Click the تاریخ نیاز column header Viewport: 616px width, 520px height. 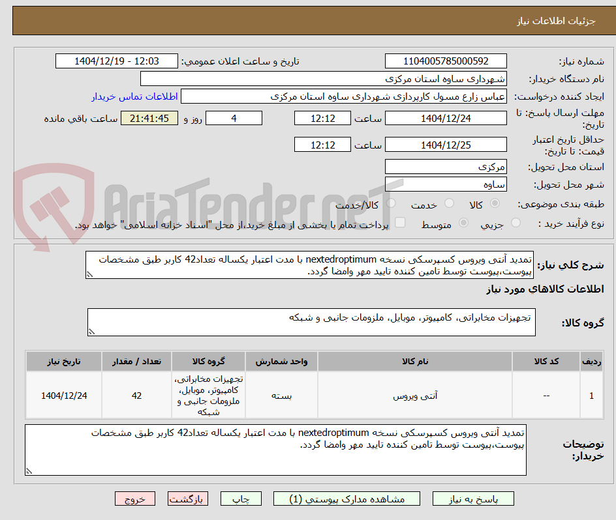click(x=64, y=362)
